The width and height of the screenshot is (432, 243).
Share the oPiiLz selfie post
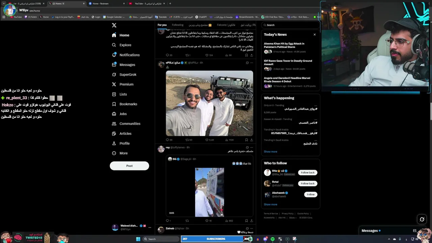(x=251, y=140)
